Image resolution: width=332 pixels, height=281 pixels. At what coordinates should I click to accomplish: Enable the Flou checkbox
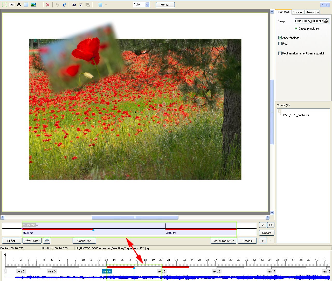pyautogui.click(x=280, y=44)
